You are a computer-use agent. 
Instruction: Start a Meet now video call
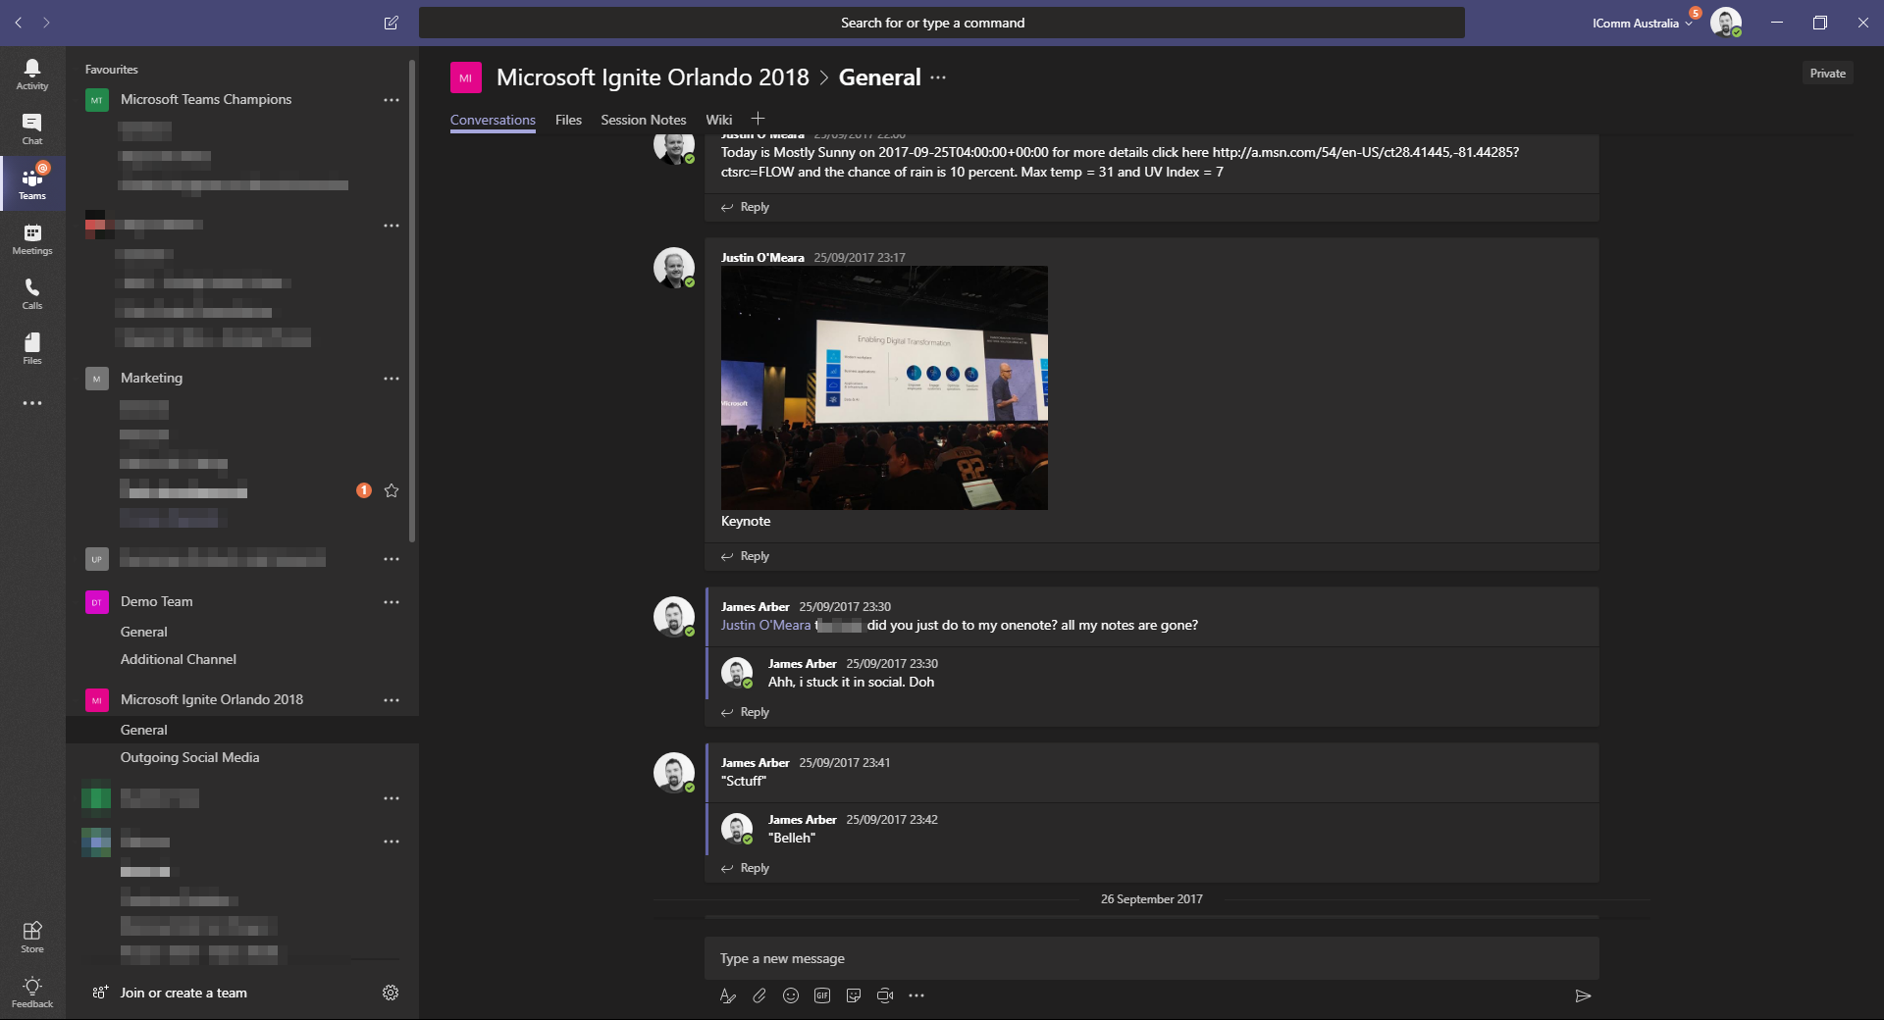885,995
